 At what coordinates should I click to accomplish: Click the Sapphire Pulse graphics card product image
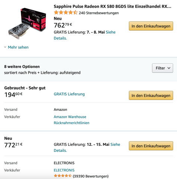[x=27, y=23]
